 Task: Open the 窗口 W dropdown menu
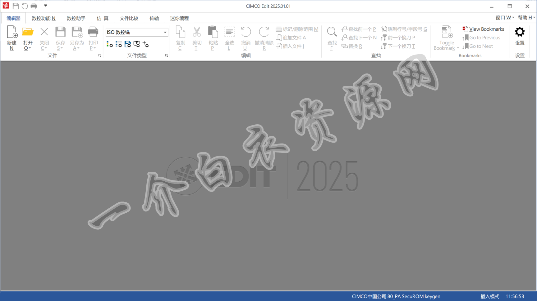505,18
